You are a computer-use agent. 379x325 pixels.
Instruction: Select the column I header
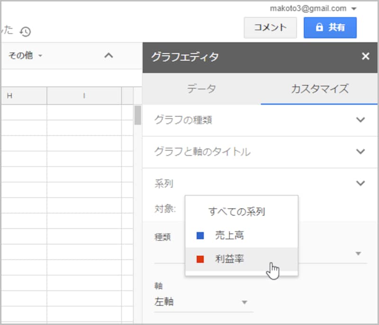83,96
